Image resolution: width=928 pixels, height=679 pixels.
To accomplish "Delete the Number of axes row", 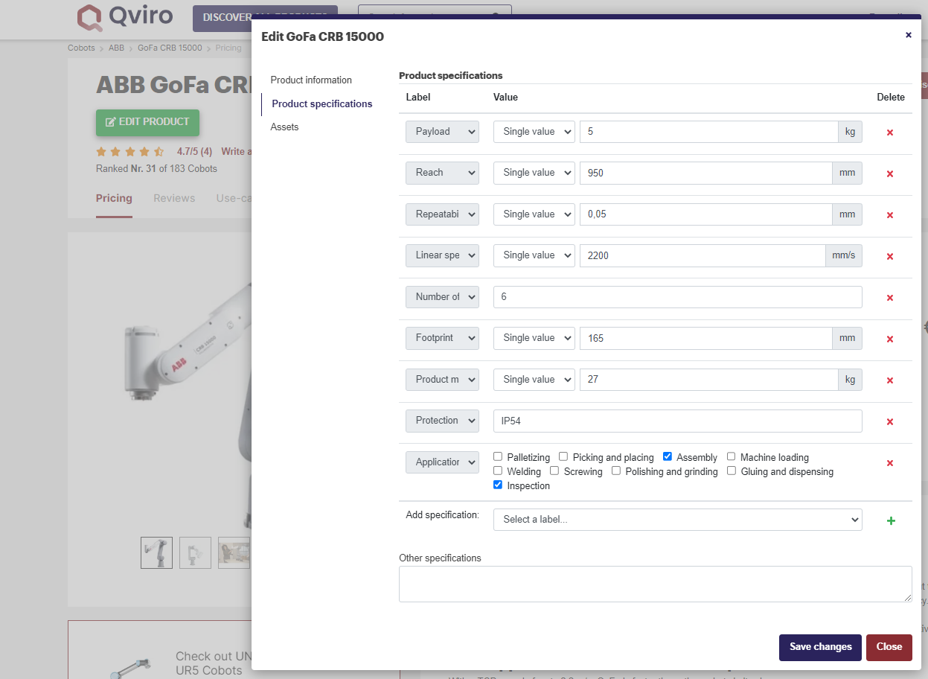I will tap(889, 298).
